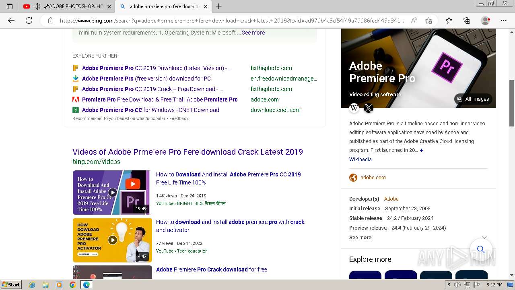Viewport: 515px width, 290px height.
Task: Open Premiere Pro Free Download & Free Trial
Action: click(160, 99)
